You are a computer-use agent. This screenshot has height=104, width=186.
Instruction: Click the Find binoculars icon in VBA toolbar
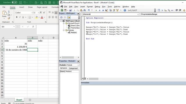pyautogui.click(x=85, y=10)
